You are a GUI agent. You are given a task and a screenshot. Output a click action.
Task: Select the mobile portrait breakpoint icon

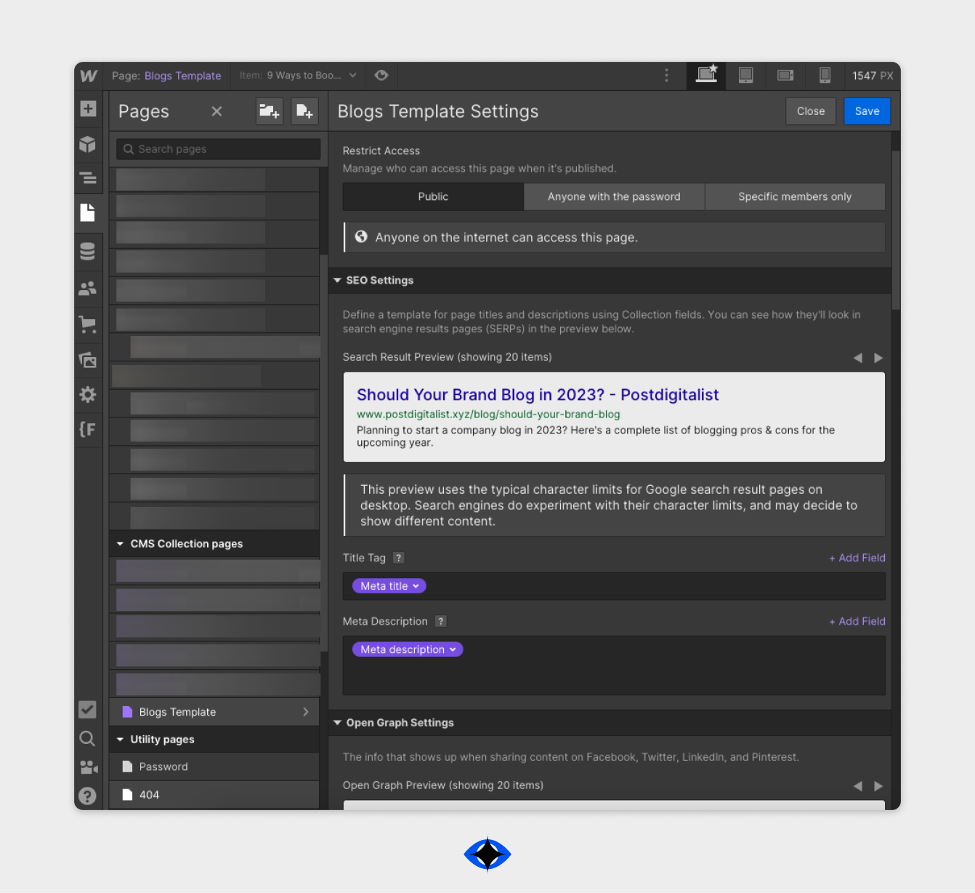[x=825, y=75]
